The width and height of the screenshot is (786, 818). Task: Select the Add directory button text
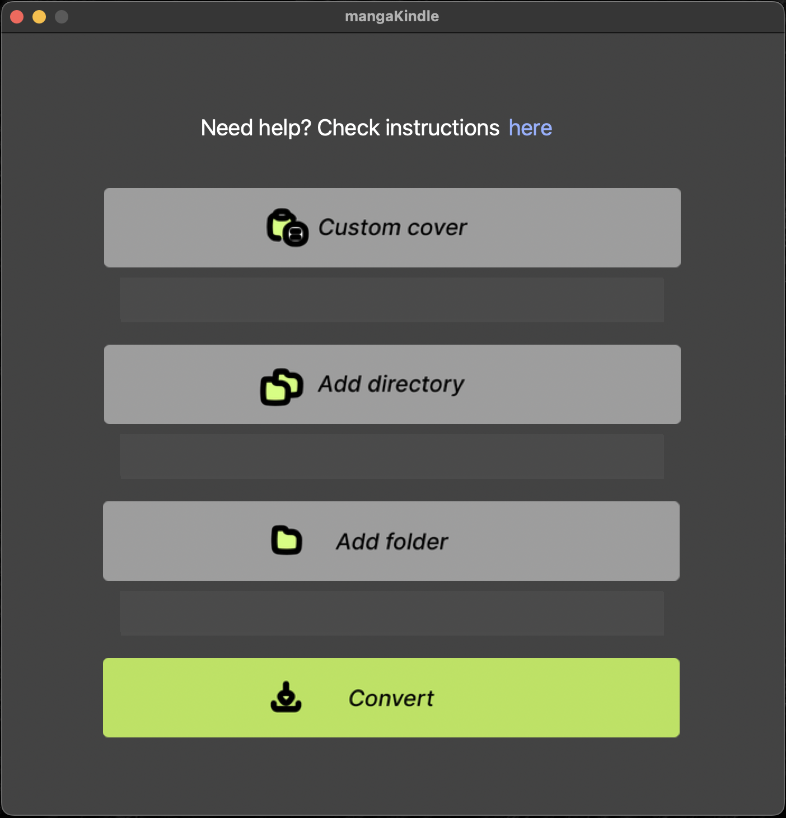pyautogui.click(x=391, y=384)
